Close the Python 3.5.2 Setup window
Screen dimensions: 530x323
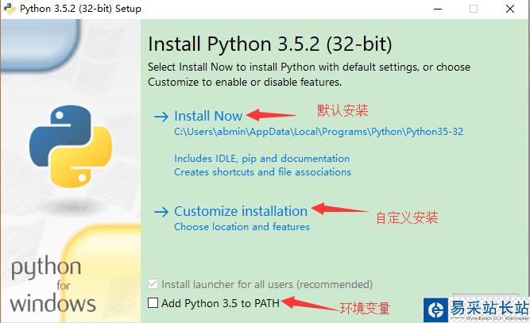coord(511,9)
